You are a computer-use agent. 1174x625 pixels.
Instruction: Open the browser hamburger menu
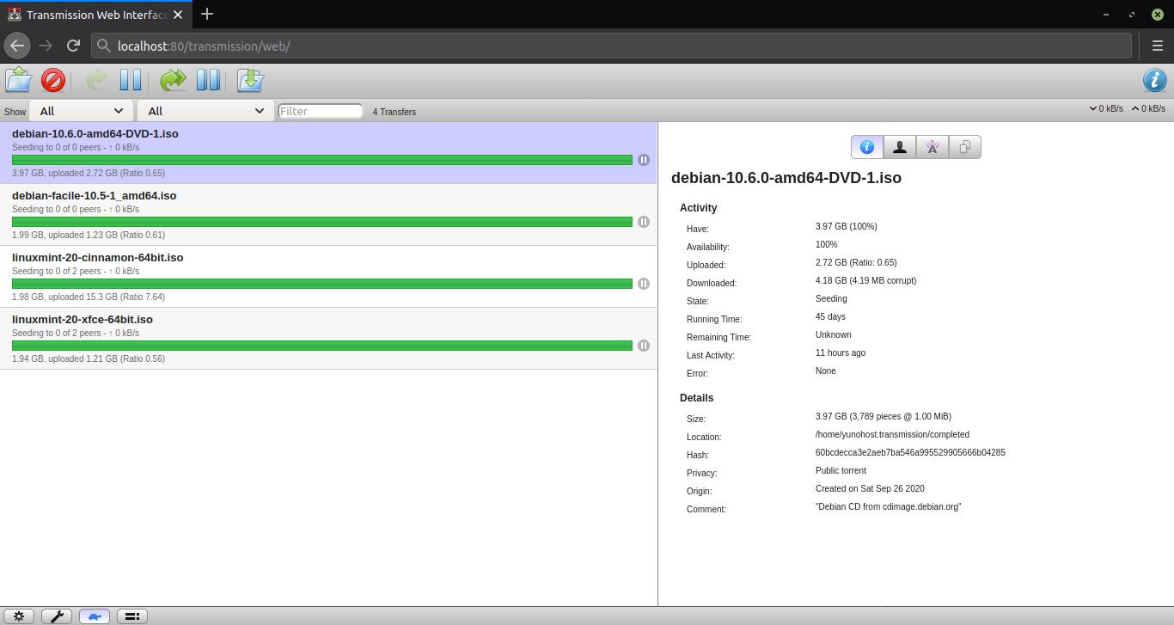point(1157,46)
